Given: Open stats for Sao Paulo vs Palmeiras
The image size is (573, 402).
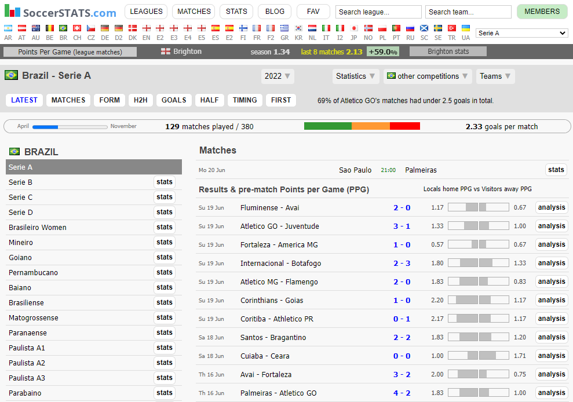Looking at the screenshot, I should (556, 170).
